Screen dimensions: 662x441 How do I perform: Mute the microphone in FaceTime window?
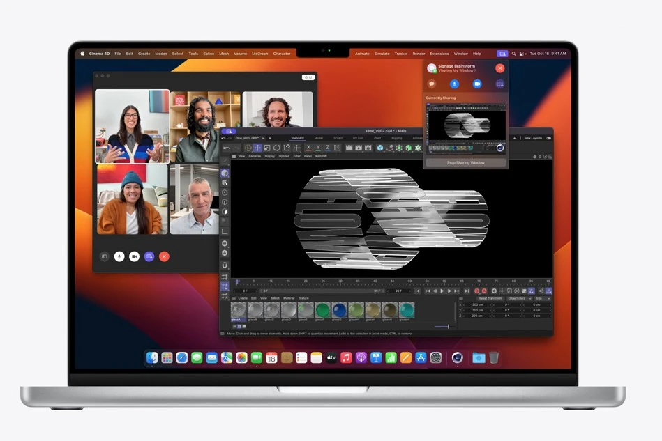click(x=119, y=256)
